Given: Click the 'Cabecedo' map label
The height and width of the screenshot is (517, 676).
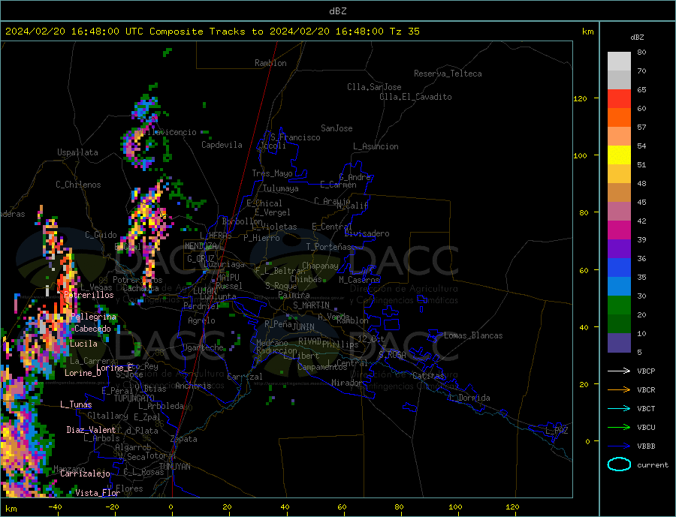Looking at the screenshot, I should coord(92,329).
